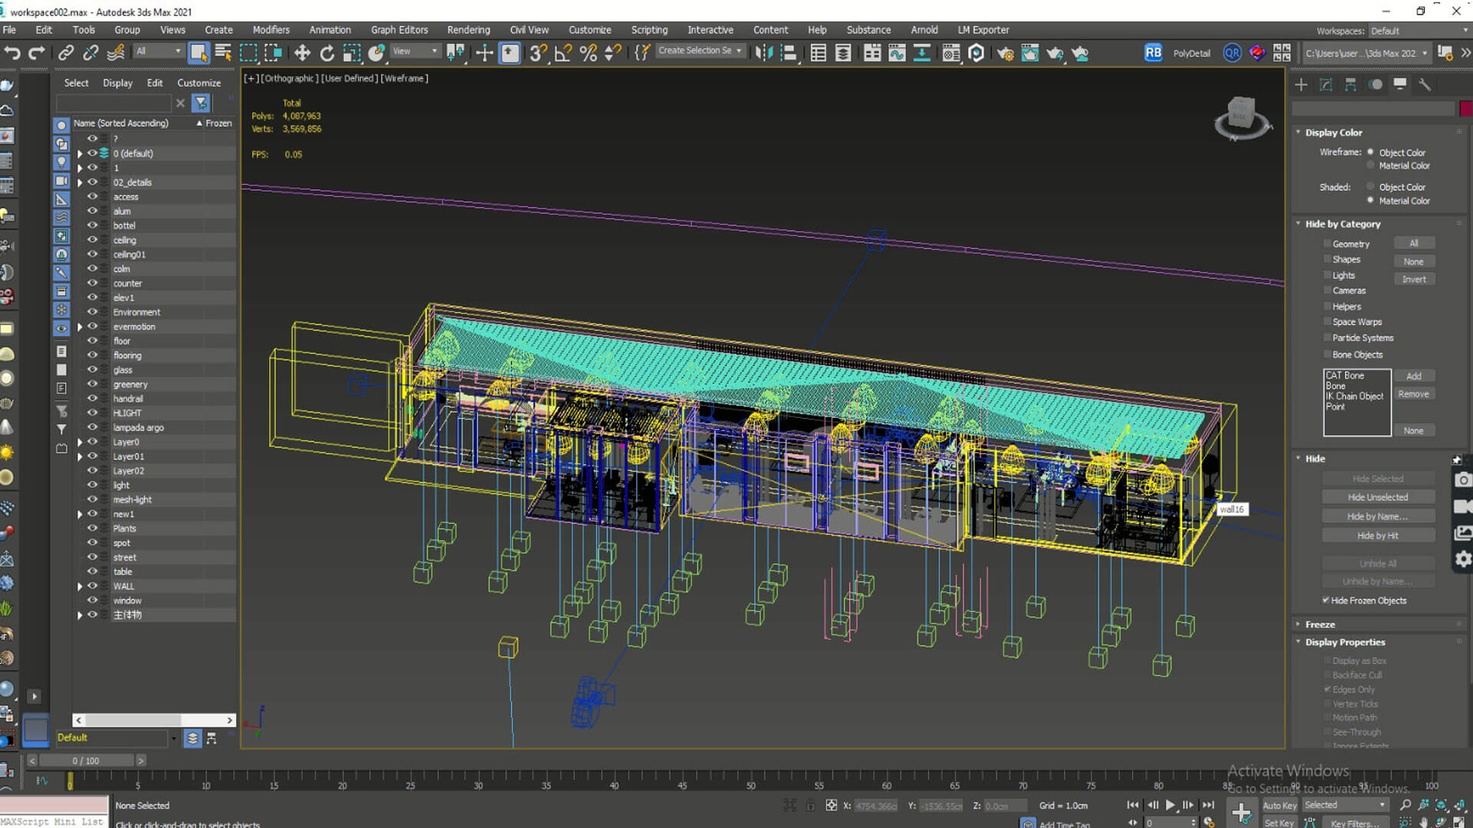Play the animation
The width and height of the screenshot is (1473, 828).
pyautogui.click(x=1170, y=805)
